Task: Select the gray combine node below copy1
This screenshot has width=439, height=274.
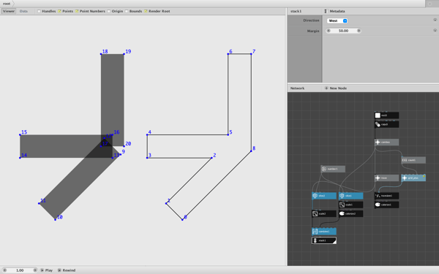Action: click(x=386, y=142)
